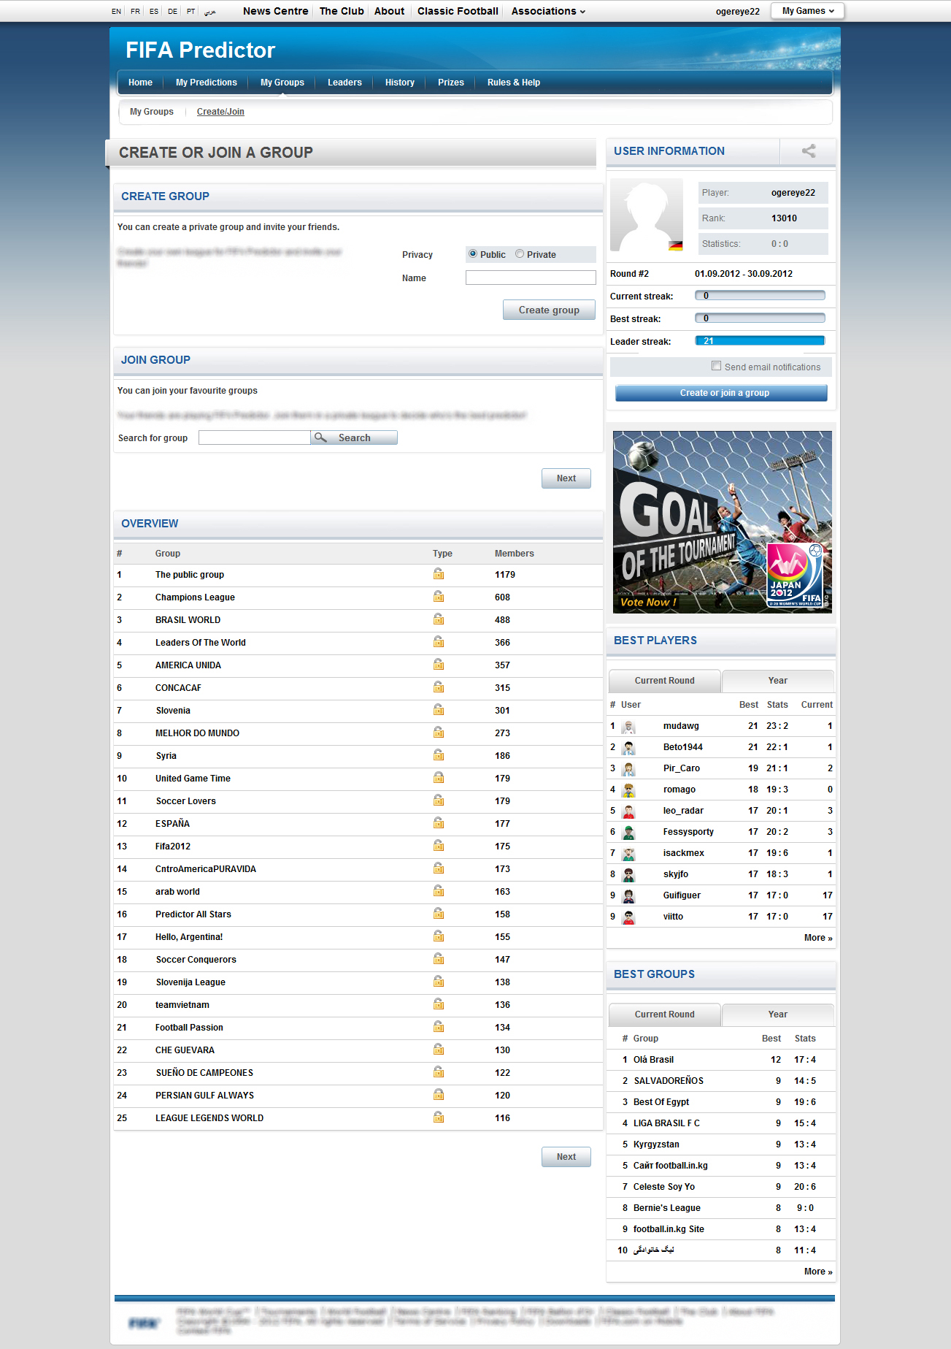Click Fessysporty's avatar icon
The image size is (951, 1349).
628,832
